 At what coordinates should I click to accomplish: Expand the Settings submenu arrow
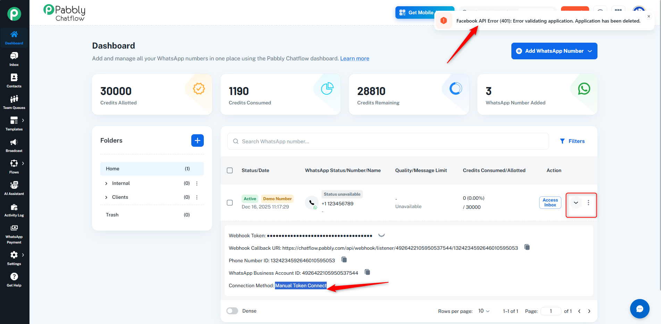[23, 255]
